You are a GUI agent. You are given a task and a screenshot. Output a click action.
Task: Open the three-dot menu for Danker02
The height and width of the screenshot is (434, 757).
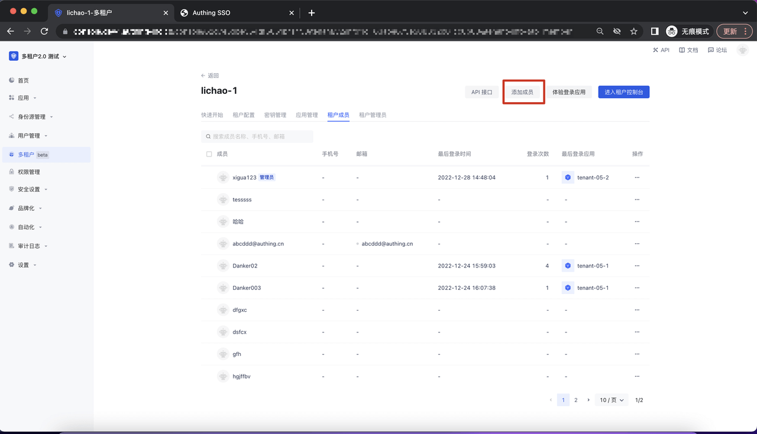click(637, 266)
